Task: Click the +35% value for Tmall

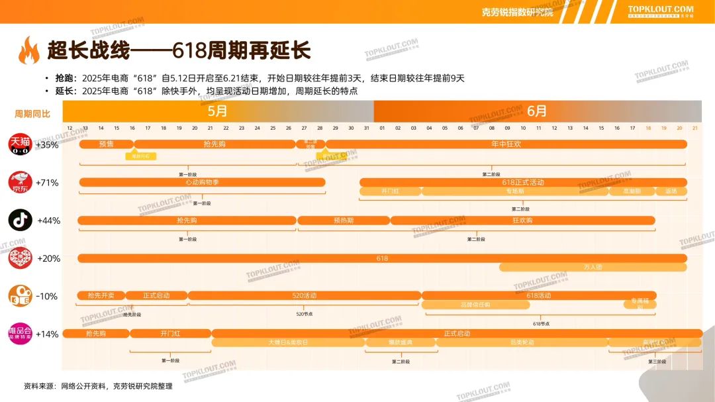Action: click(x=47, y=145)
